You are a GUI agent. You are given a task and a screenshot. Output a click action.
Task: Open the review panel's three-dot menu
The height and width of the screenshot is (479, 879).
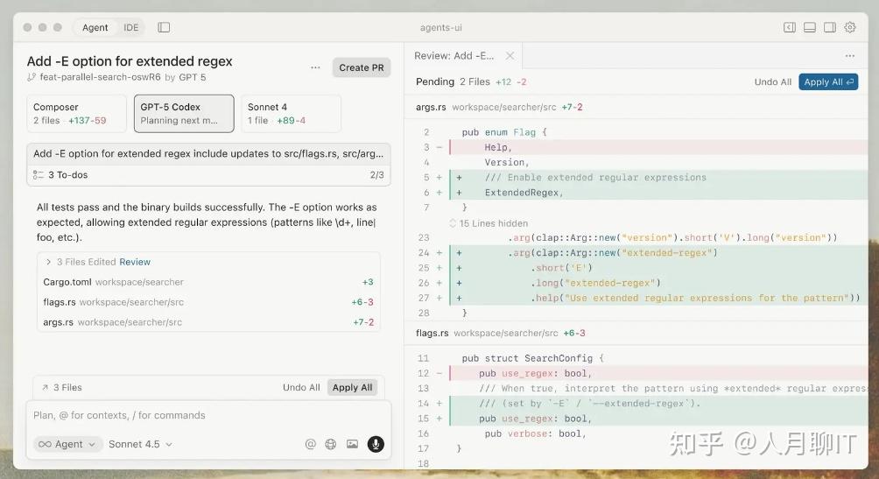(x=849, y=55)
